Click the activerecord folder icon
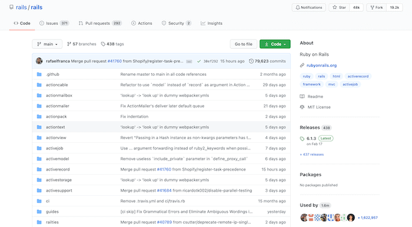 pos(39,169)
